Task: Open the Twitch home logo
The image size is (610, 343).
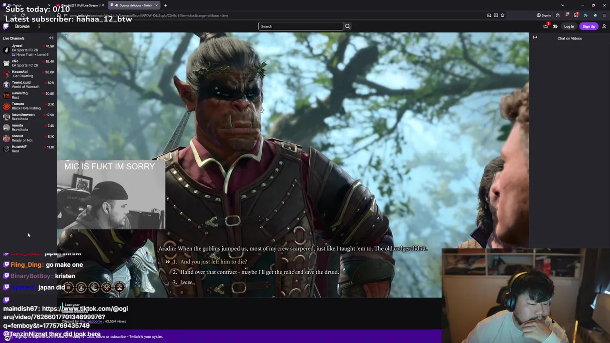Action: tap(6, 26)
